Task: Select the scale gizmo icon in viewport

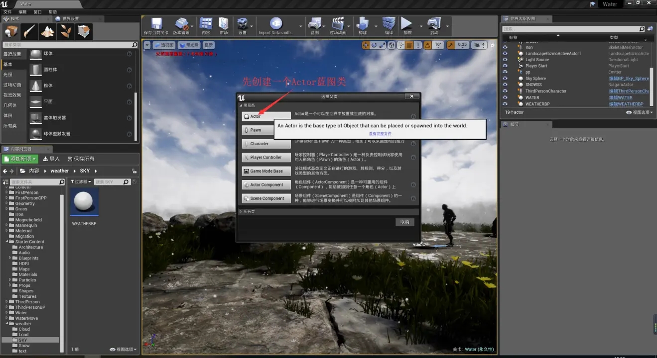Action: tap(382, 45)
